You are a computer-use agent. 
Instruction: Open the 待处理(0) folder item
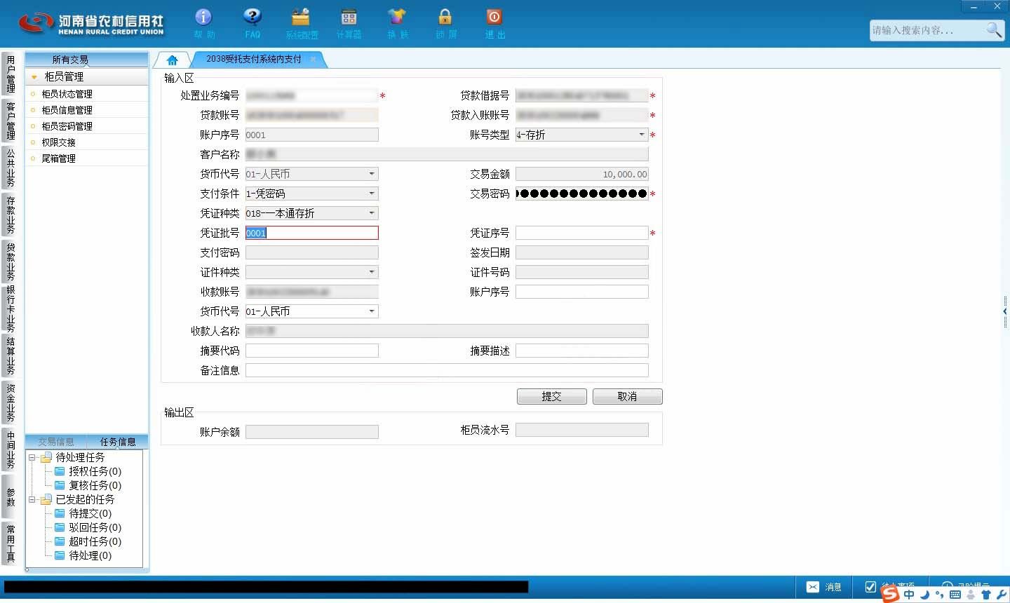click(x=83, y=555)
